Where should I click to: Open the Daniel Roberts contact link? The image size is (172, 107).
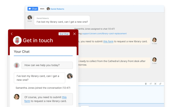point(57,9)
